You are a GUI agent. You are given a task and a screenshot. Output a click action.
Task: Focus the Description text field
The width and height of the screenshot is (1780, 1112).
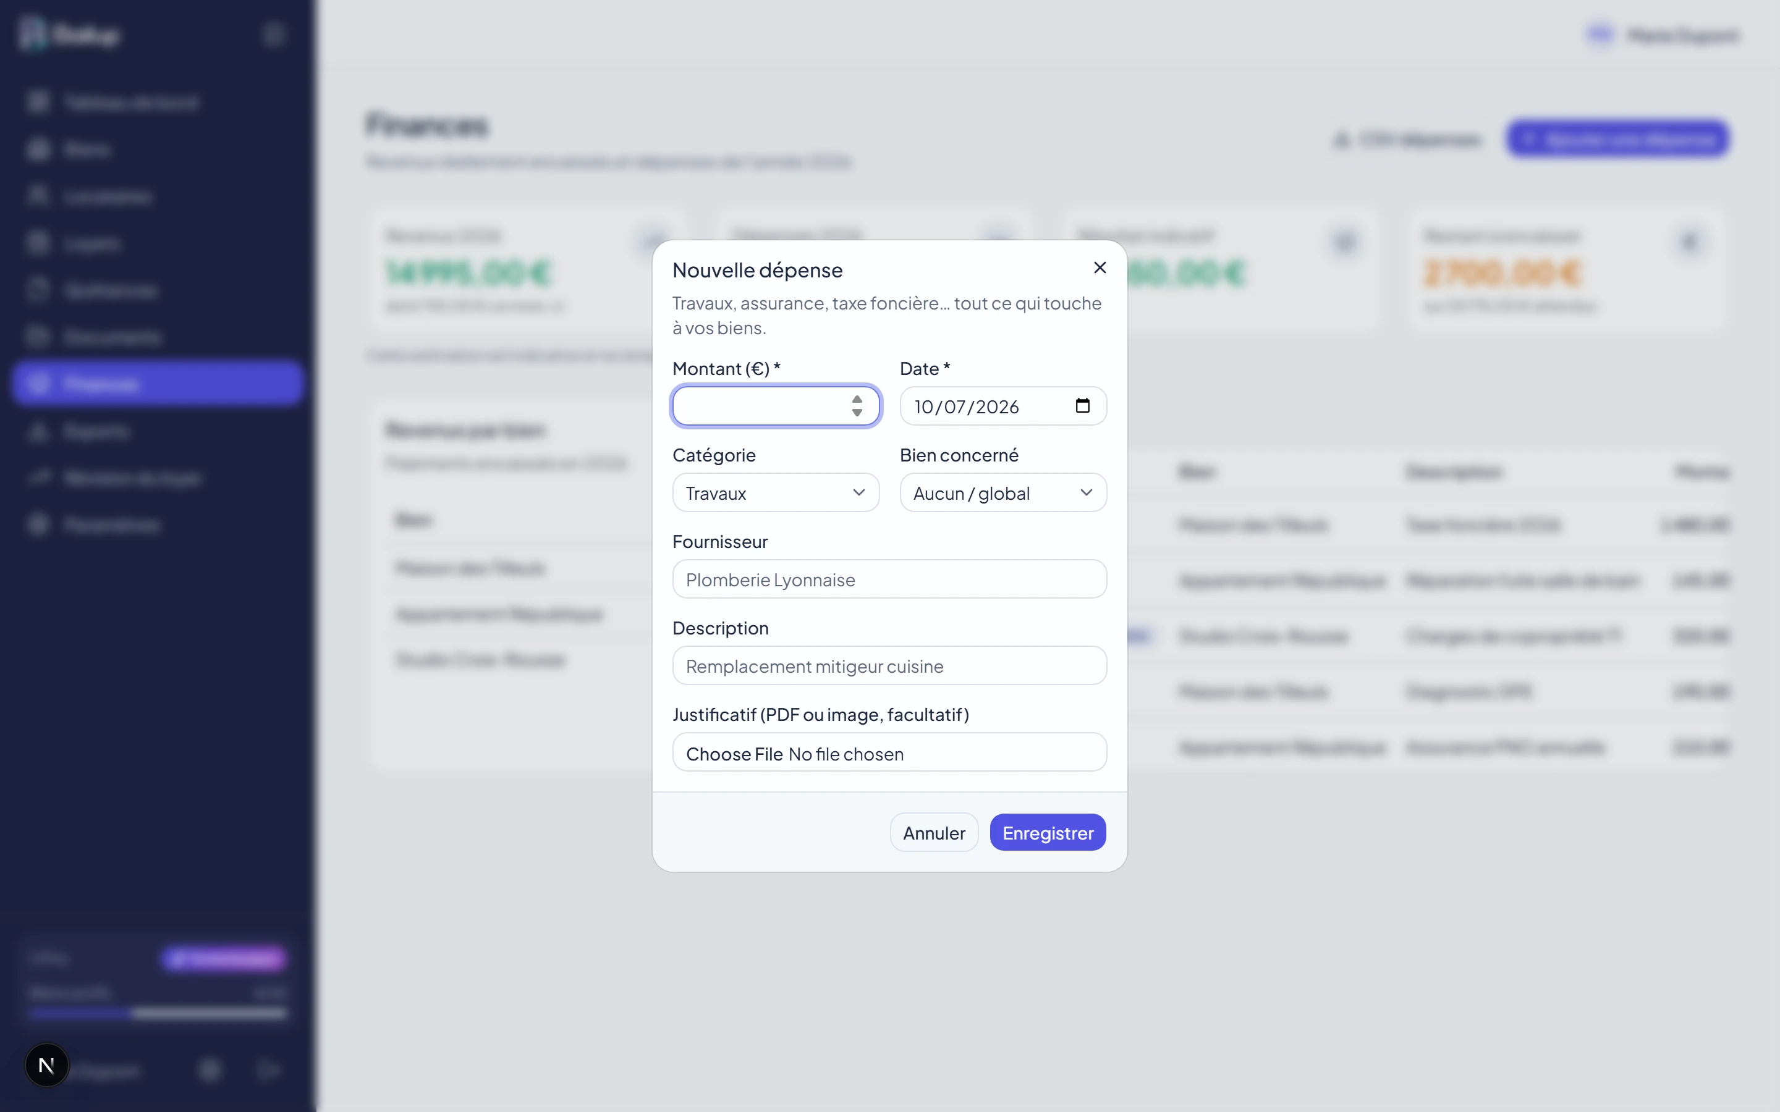coord(889,665)
